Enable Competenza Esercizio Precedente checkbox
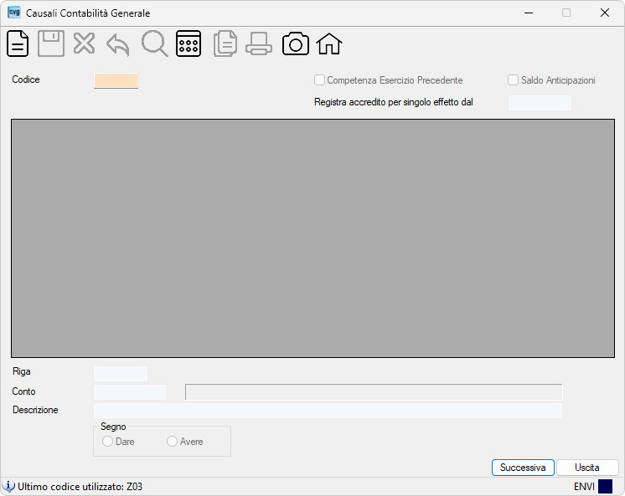This screenshot has width=625, height=496. (319, 80)
